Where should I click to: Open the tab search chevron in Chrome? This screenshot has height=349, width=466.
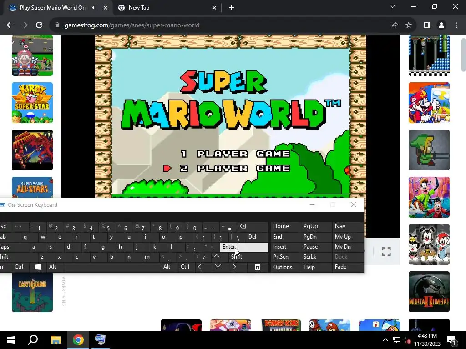pyautogui.click(x=393, y=6)
